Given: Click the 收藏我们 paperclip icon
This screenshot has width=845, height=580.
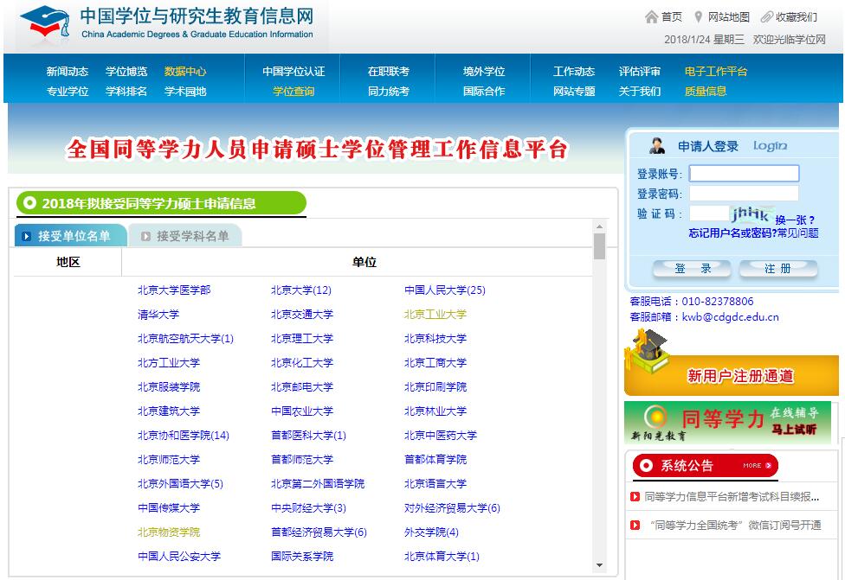Looking at the screenshot, I should (x=766, y=17).
